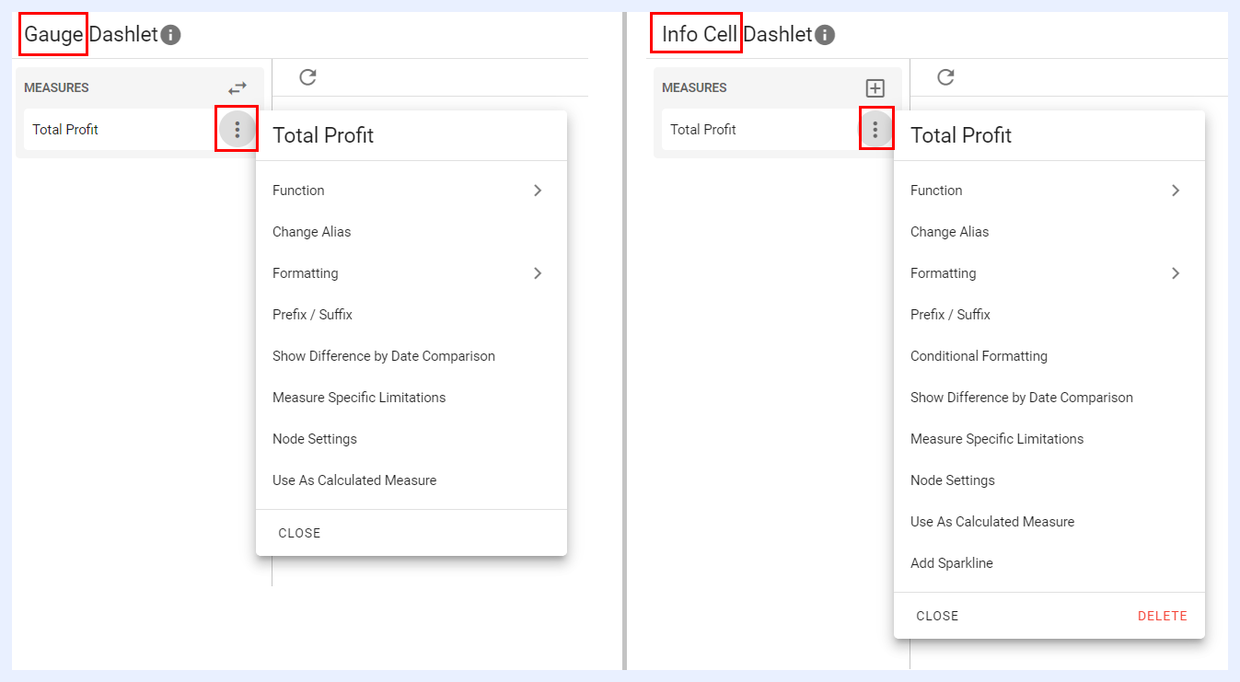The image size is (1240, 682).
Task: Open Measure Specific Limitations in Gauge menu
Action: click(411, 398)
